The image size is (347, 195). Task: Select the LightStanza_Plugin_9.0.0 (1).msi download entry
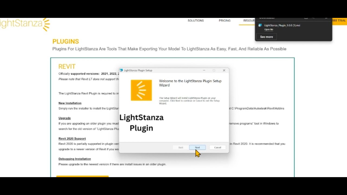pos(282,25)
